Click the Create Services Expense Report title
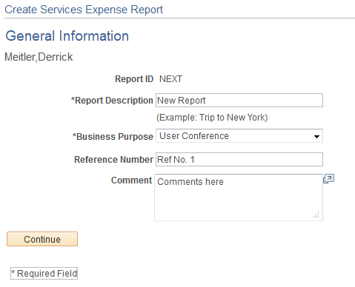The height and width of the screenshot is (287, 355). coord(84,10)
